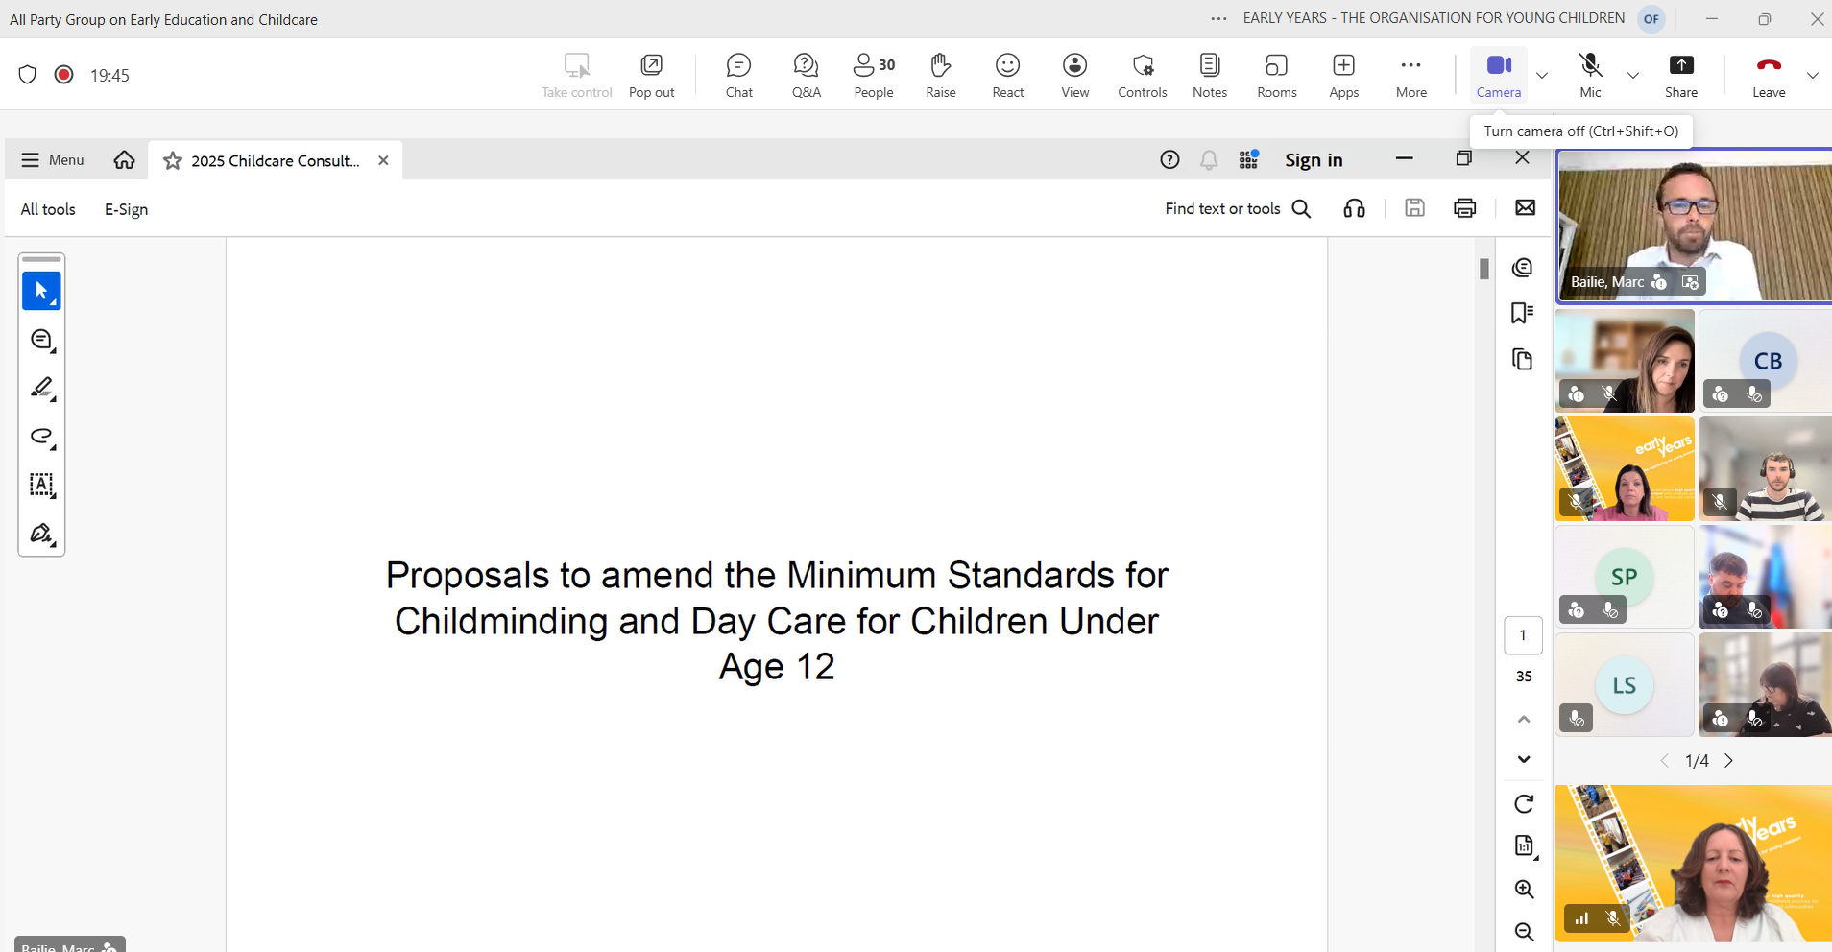Open the Apps panel
The image size is (1832, 952).
pyautogui.click(x=1343, y=76)
